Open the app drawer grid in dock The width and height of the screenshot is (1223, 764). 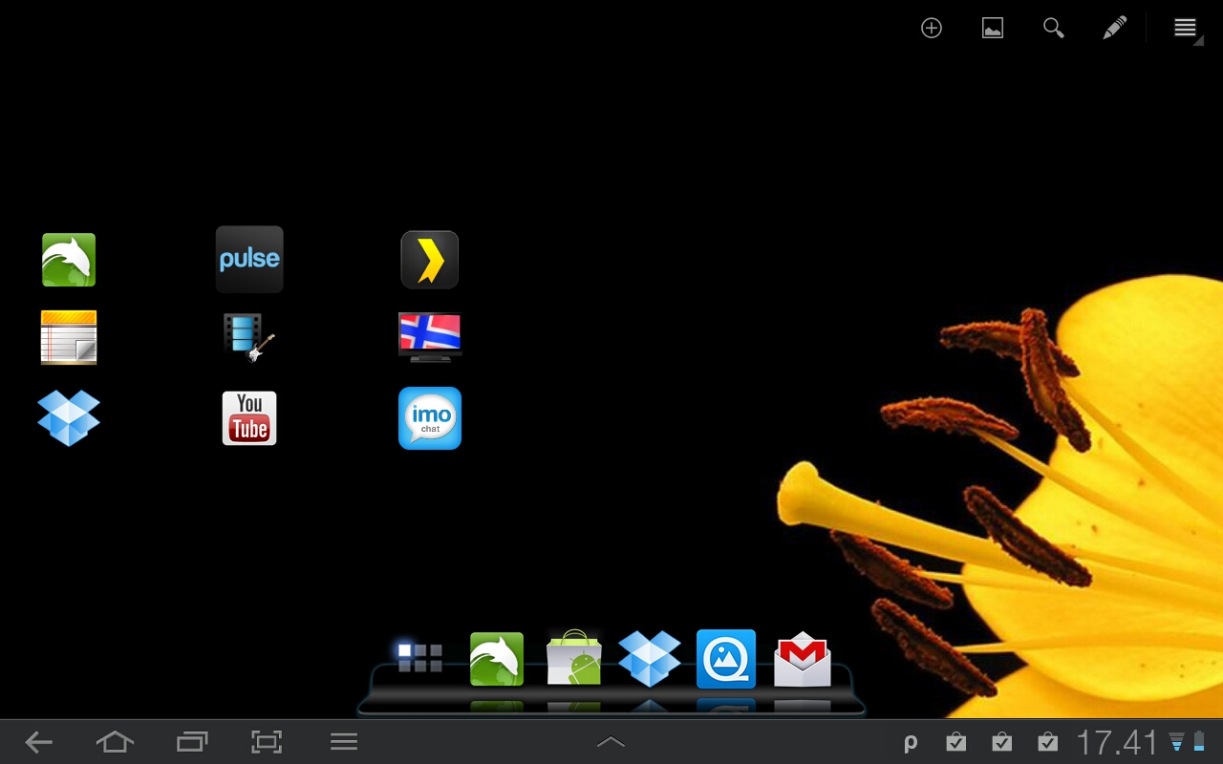click(420, 657)
